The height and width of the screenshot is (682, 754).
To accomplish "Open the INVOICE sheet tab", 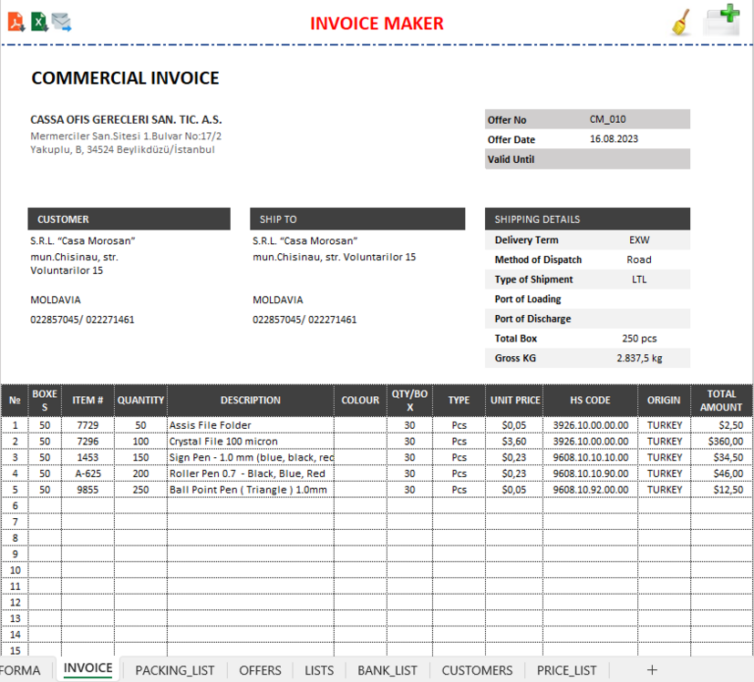I will [88, 668].
